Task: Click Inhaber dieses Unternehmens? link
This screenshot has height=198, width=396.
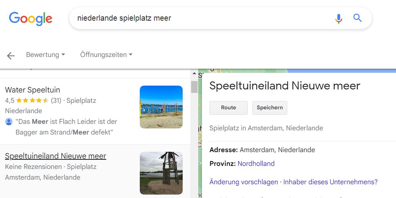Action: tap(330, 182)
